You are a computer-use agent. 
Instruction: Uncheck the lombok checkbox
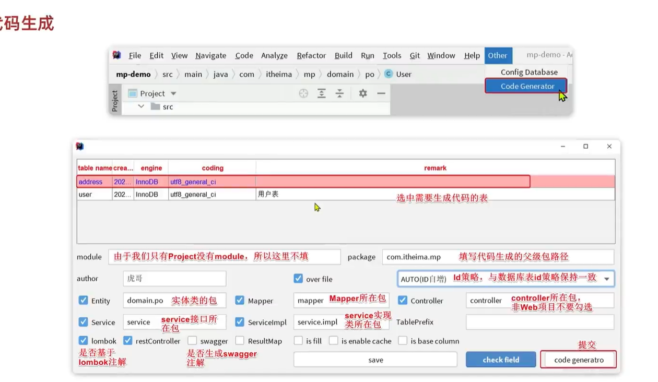(83, 340)
